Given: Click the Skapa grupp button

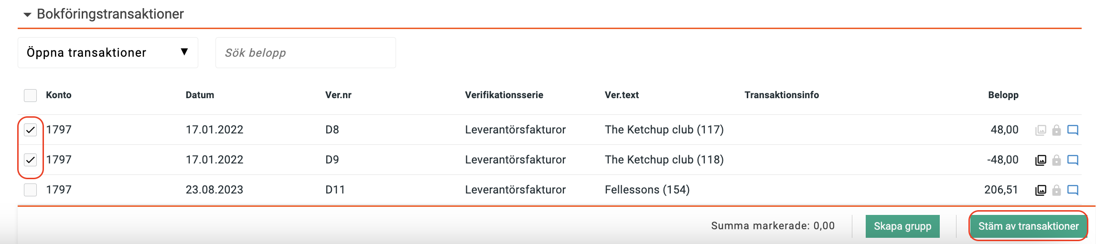Looking at the screenshot, I should pos(903,226).
